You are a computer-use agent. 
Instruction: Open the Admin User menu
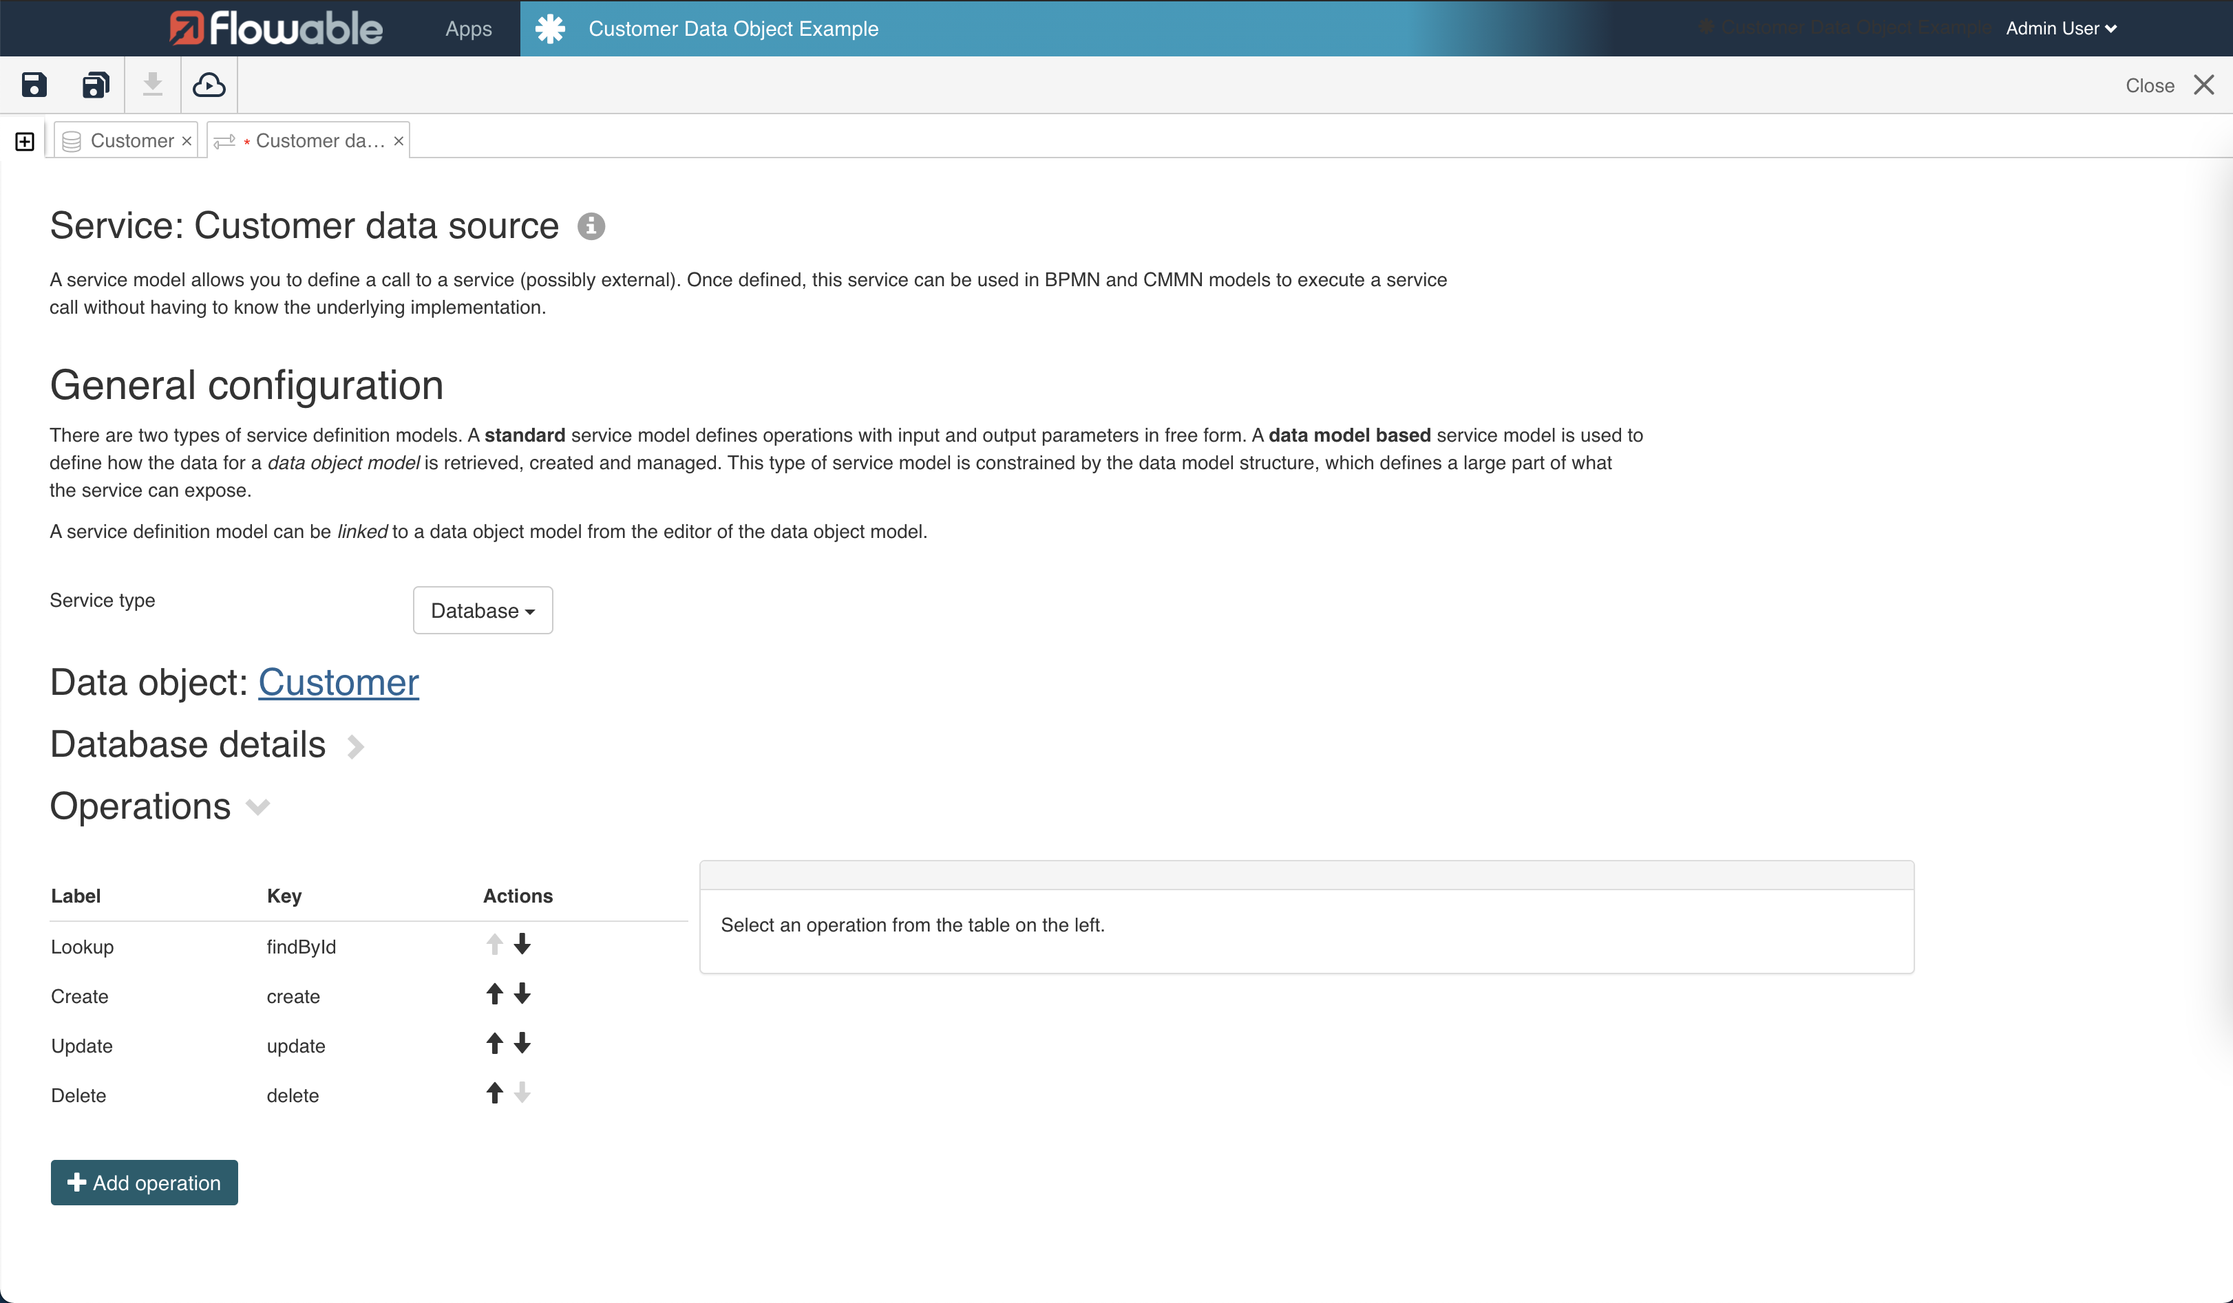[2060, 28]
